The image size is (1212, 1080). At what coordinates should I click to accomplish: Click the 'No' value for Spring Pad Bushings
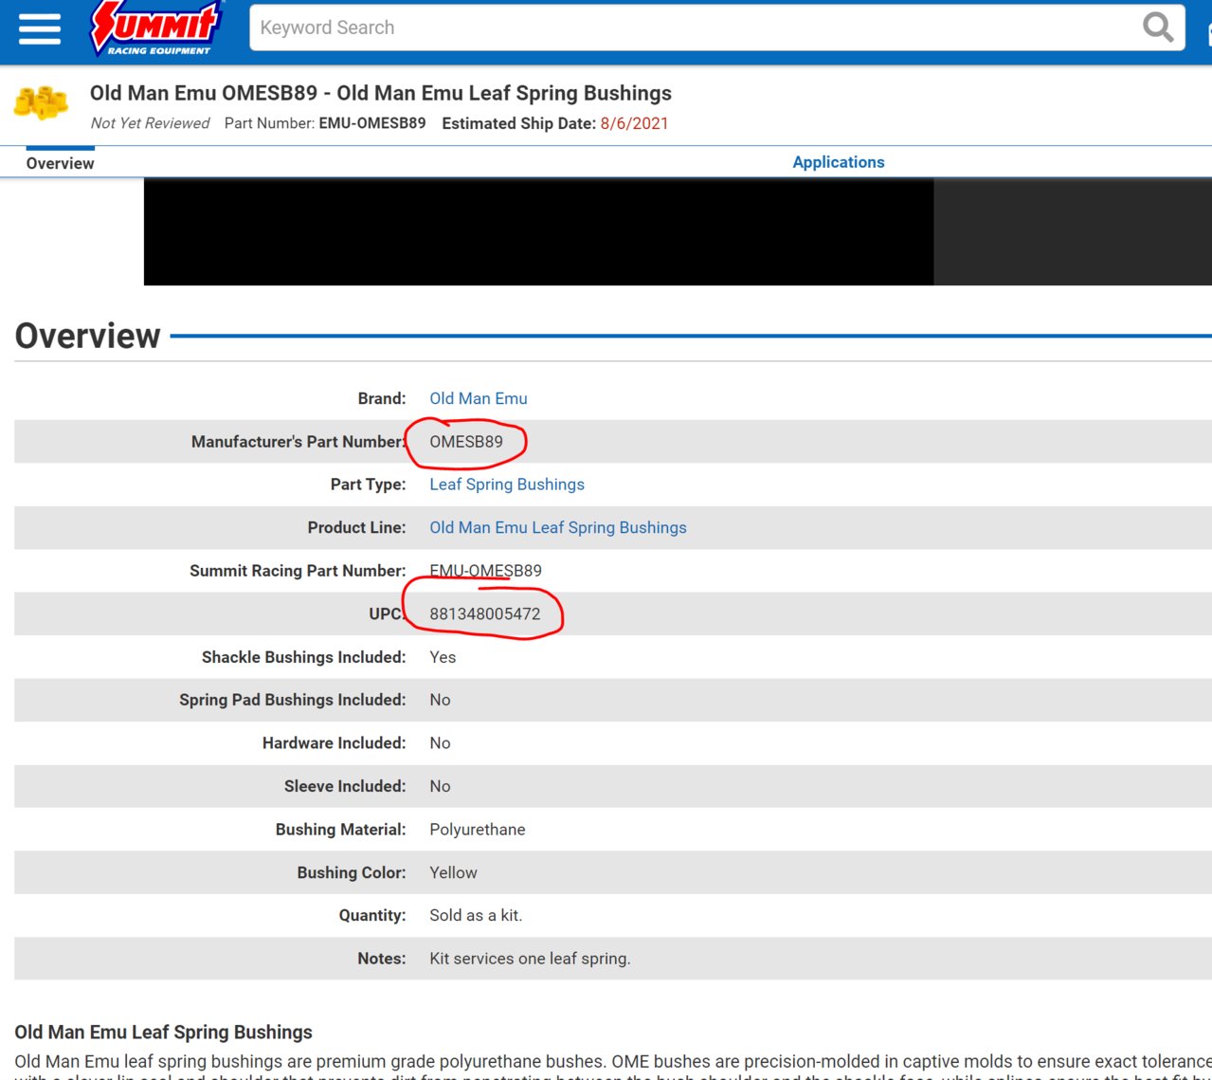(x=440, y=700)
